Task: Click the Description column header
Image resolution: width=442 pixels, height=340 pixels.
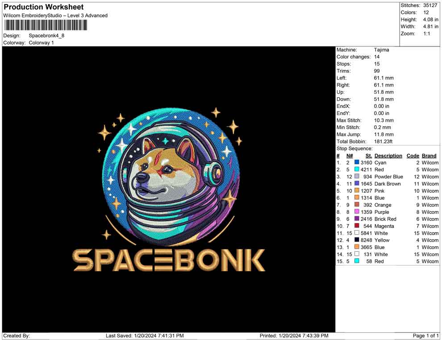Action: click(x=388, y=156)
